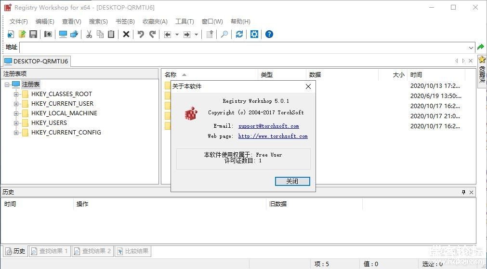This screenshot has width=487, height=269.
Task: Click the up one level icon
Action: pyautogui.click(x=210, y=34)
